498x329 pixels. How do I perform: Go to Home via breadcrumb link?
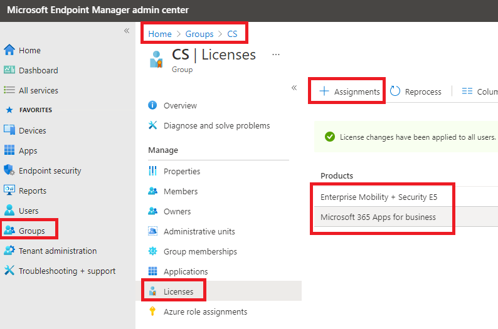160,34
